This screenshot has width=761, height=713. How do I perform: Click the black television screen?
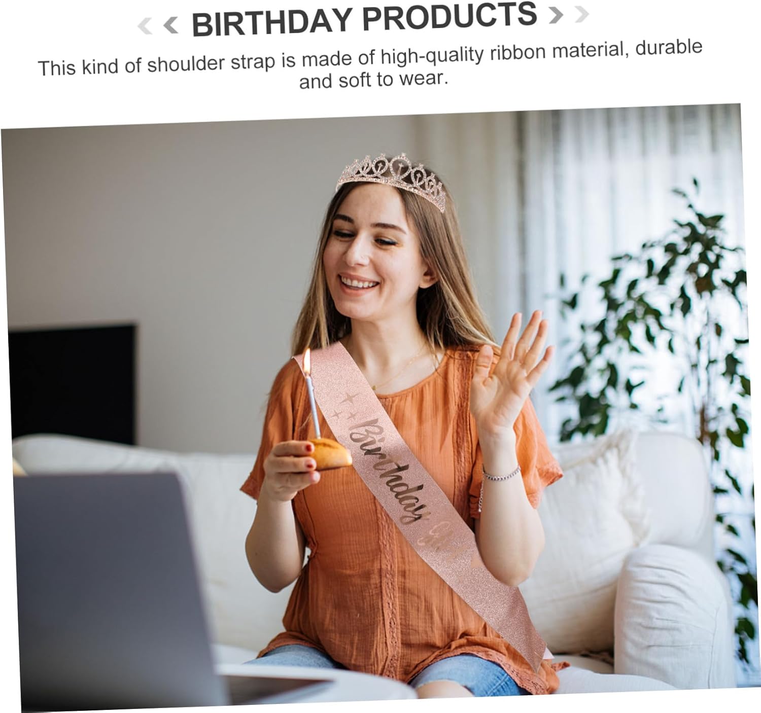click(x=72, y=383)
